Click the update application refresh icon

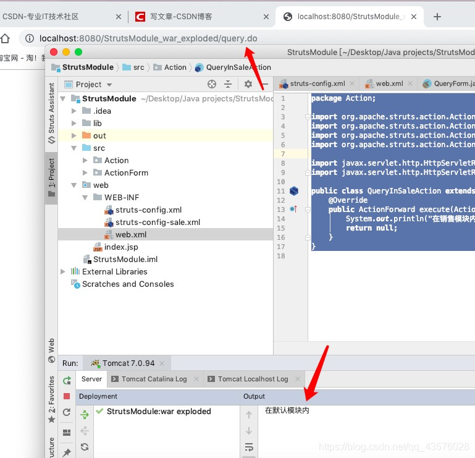pos(67,412)
